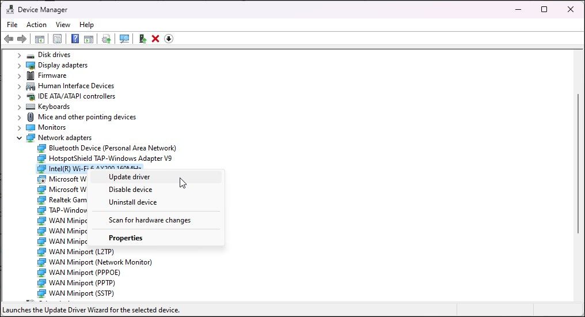This screenshot has width=585, height=317.
Task: Click the status bar Update Driver Wizard text
Action: (91, 310)
